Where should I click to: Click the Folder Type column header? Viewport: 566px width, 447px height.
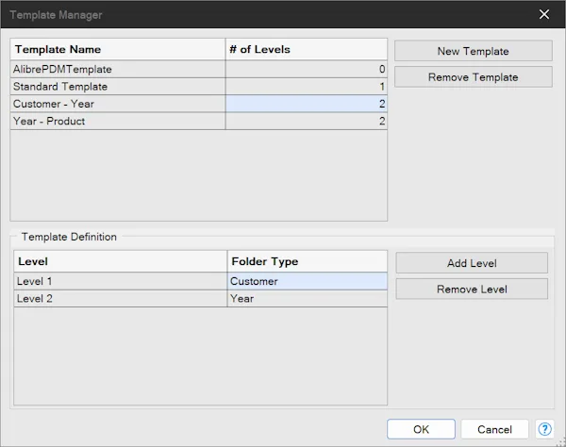[x=308, y=261]
